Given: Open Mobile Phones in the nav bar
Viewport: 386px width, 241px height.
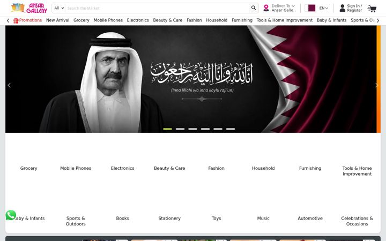Looking at the screenshot, I should (108, 20).
